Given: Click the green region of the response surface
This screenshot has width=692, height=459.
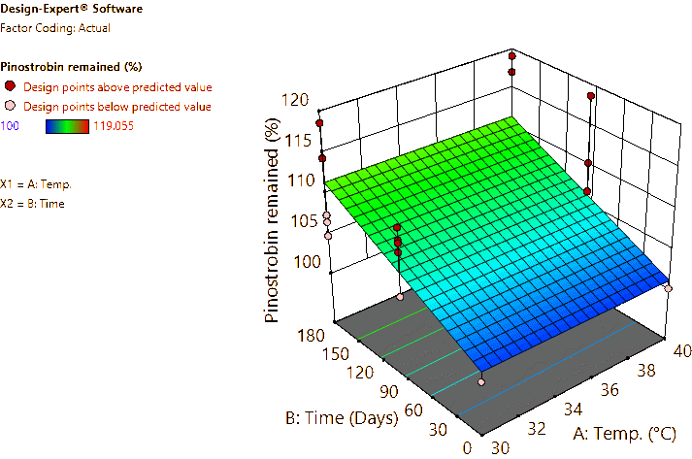Looking at the screenshot, I should point(427,165).
